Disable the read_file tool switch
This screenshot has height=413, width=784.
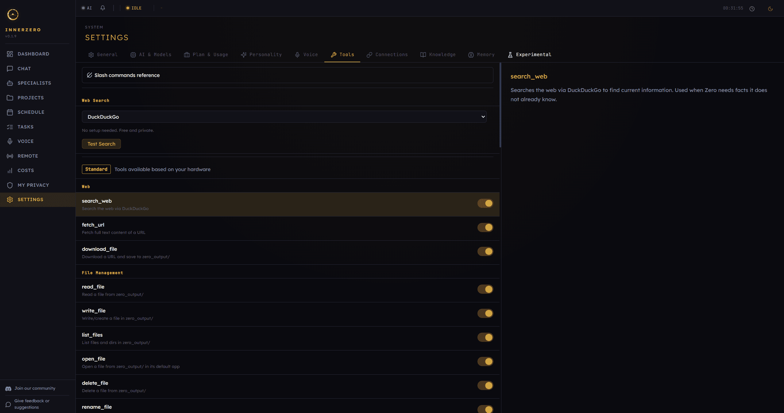(485, 289)
